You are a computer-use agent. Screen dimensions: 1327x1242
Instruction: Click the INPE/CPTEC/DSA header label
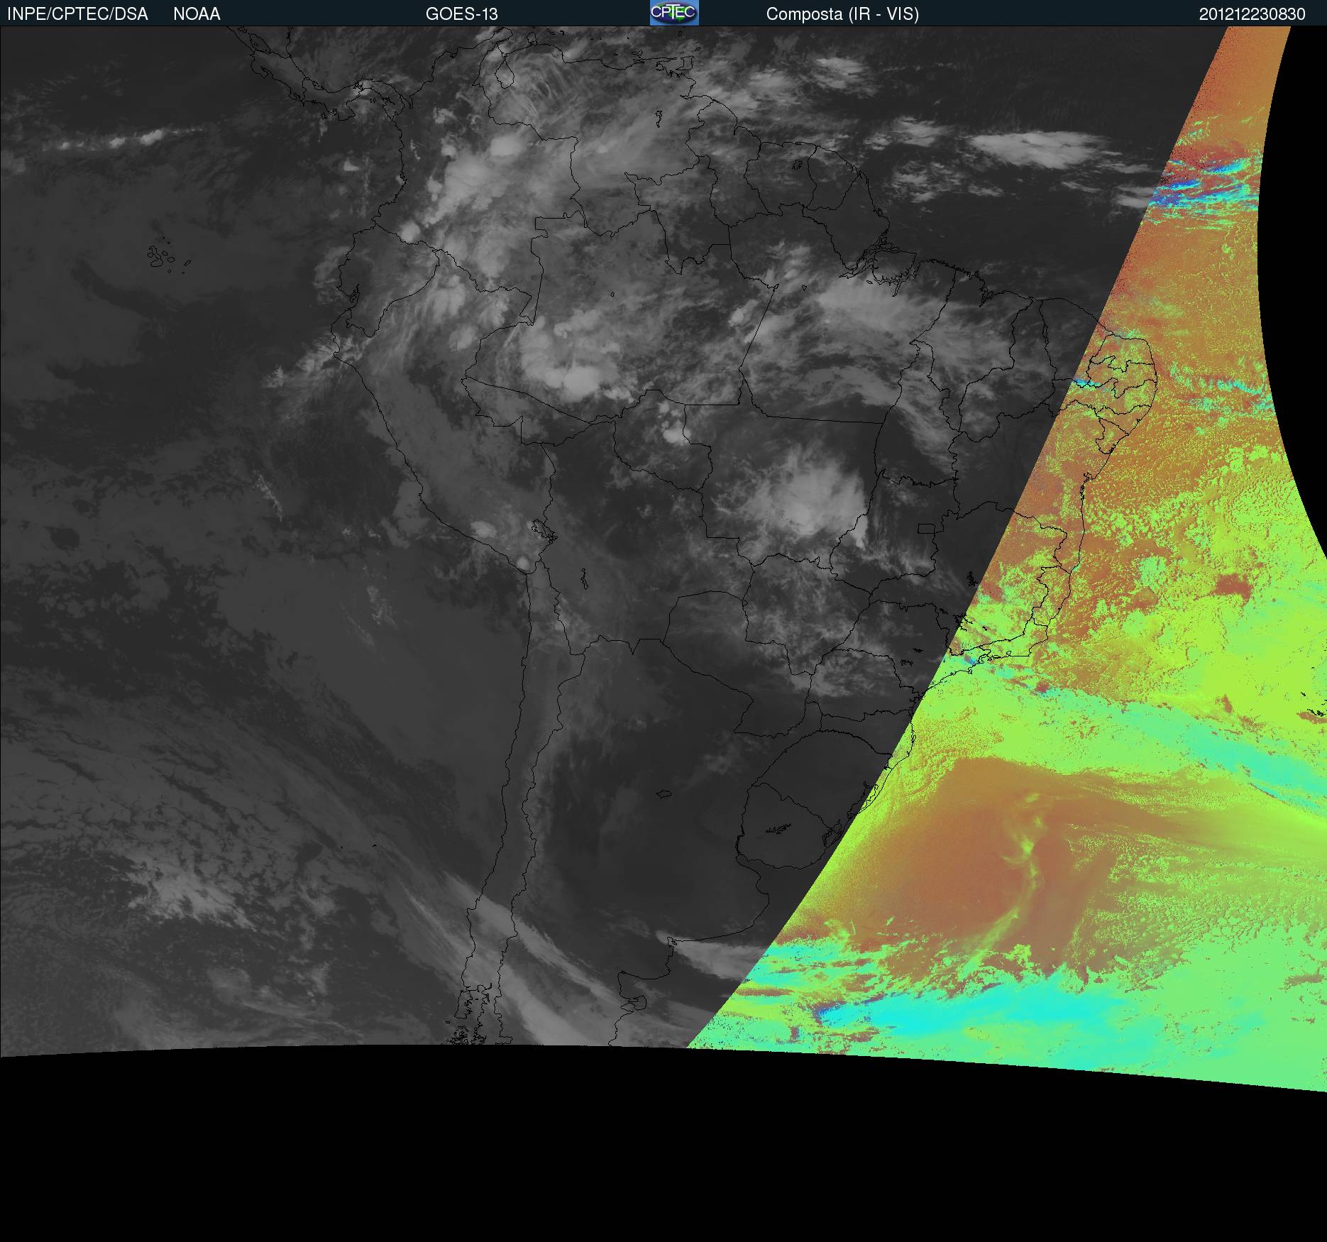[77, 14]
